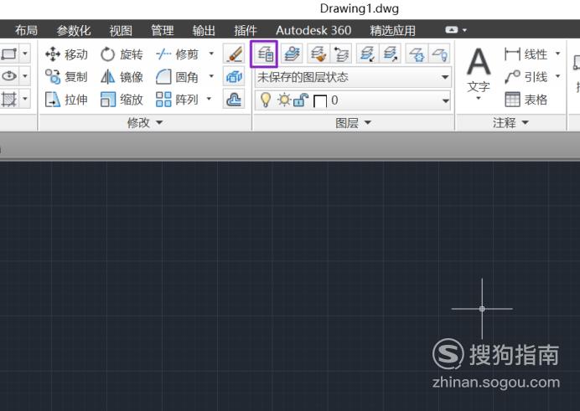Image resolution: width=580 pixels, height=411 pixels.
Task: Toggle layer 0 on/off light bulb
Action: [266, 100]
